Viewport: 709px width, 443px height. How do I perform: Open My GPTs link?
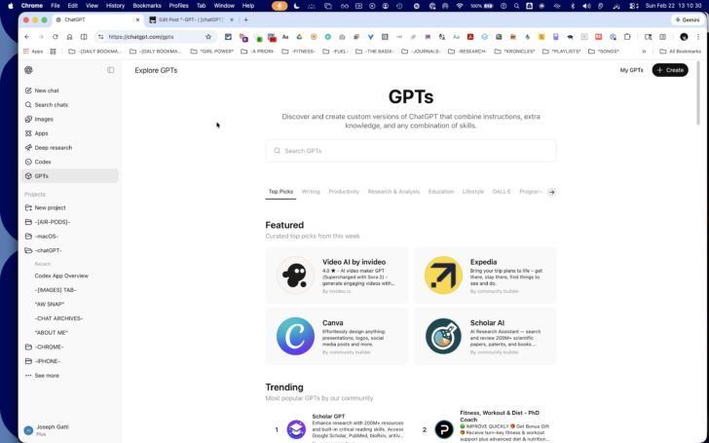[632, 70]
